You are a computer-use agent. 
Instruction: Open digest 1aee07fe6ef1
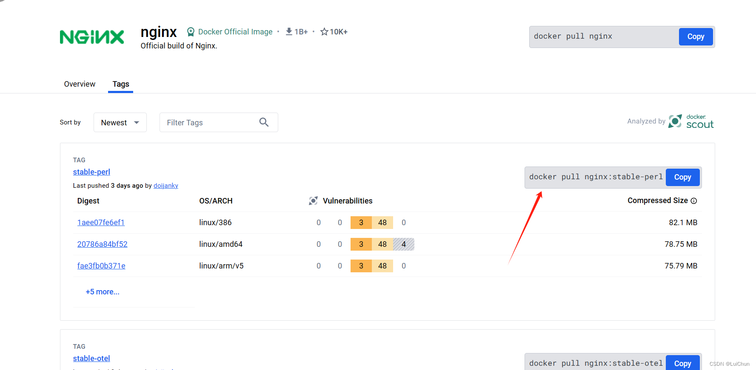pyautogui.click(x=101, y=223)
